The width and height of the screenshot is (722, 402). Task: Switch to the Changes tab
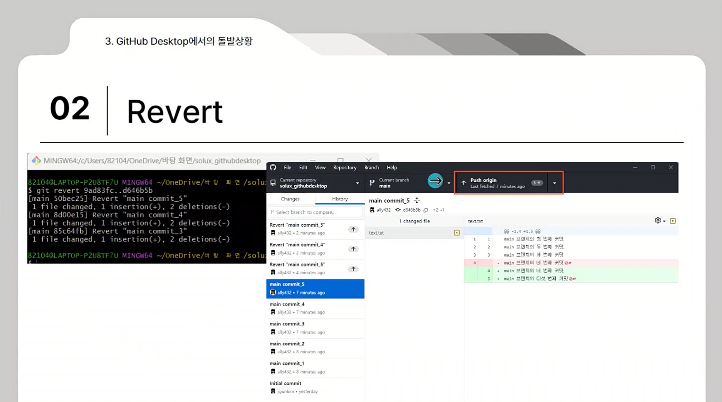click(x=290, y=199)
